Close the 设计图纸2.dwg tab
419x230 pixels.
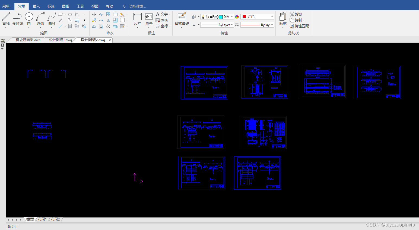110,40
